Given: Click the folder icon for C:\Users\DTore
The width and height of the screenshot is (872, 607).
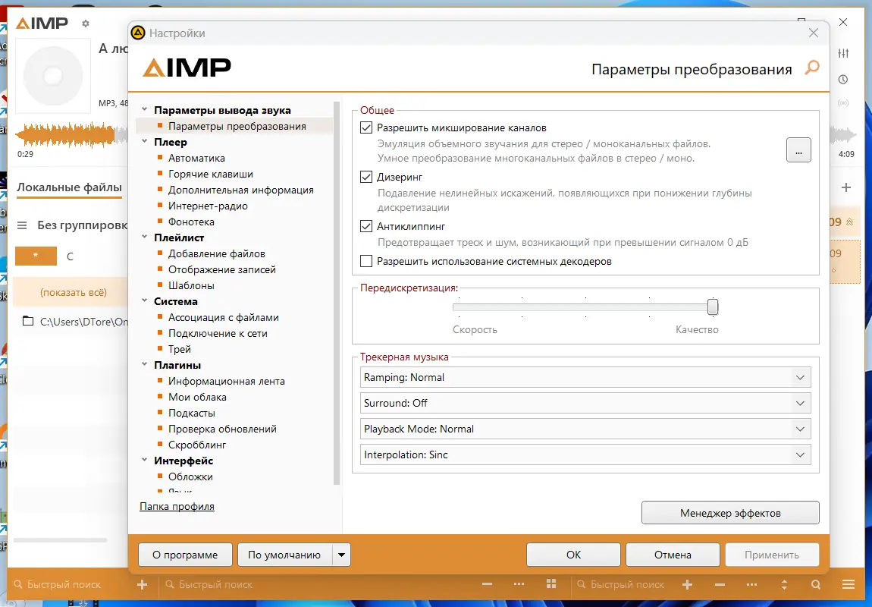Looking at the screenshot, I should point(28,321).
